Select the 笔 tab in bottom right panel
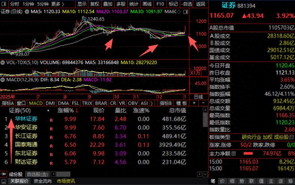The width and height of the screenshot is (295, 185). (213, 181)
